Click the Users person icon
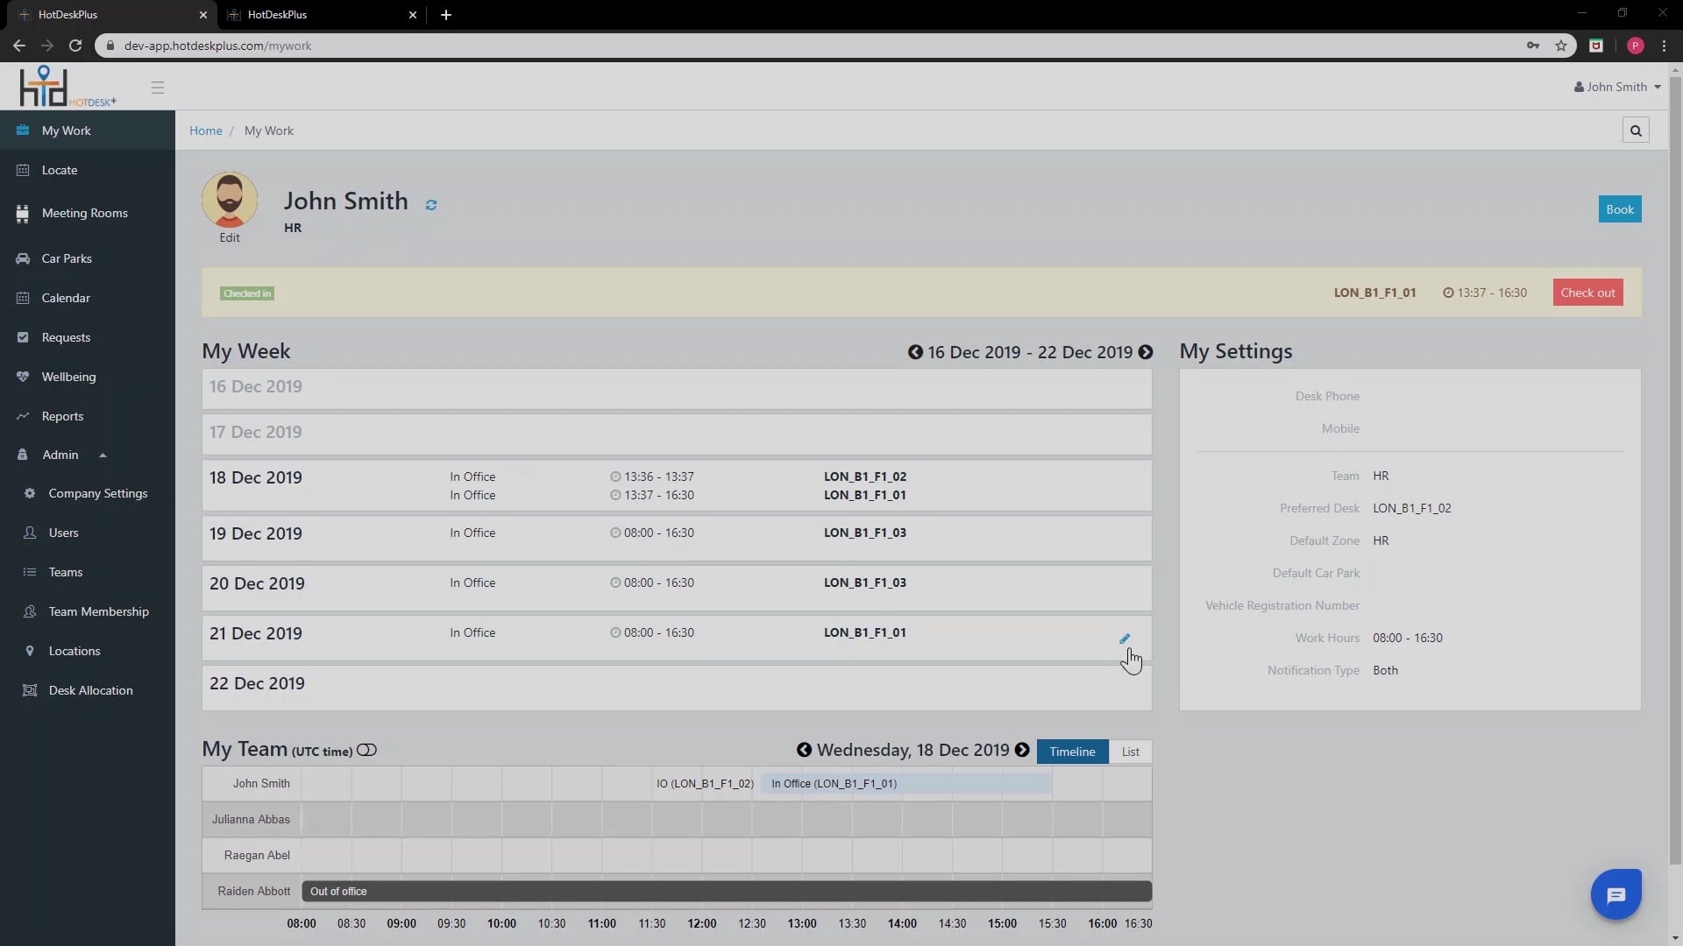Image resolution: width=1683 pixels, height=946 pixels. (30, 533)
